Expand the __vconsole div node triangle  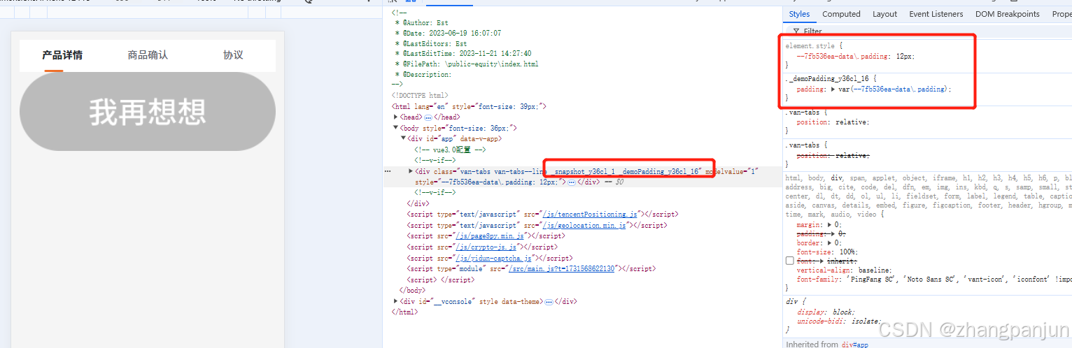pyautogui.click(x=396, y=302)
